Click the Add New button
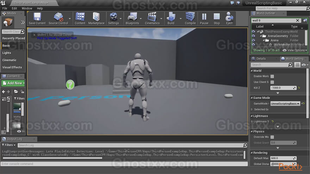This screenshot has height=174, width=310. (x=13, y=83)
